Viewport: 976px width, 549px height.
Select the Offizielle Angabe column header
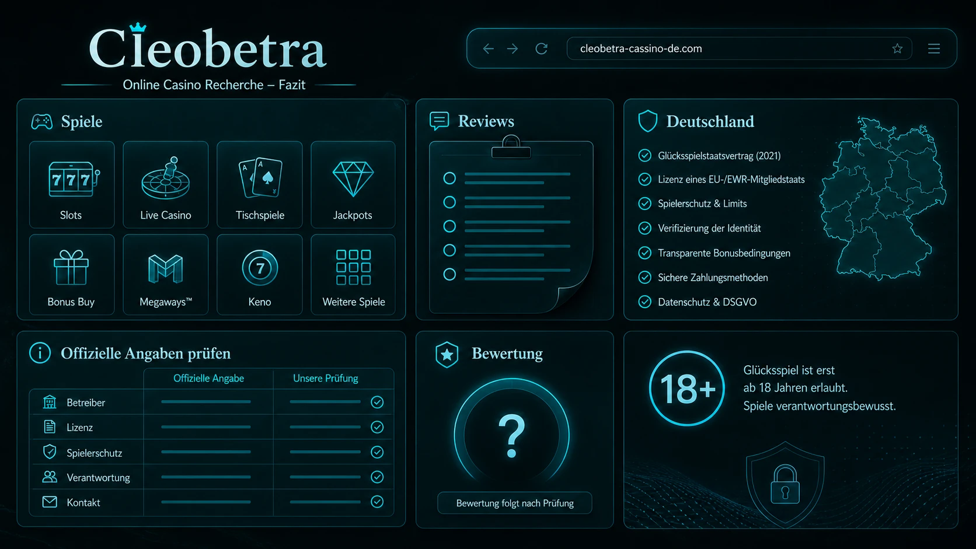tap(208, 378)
